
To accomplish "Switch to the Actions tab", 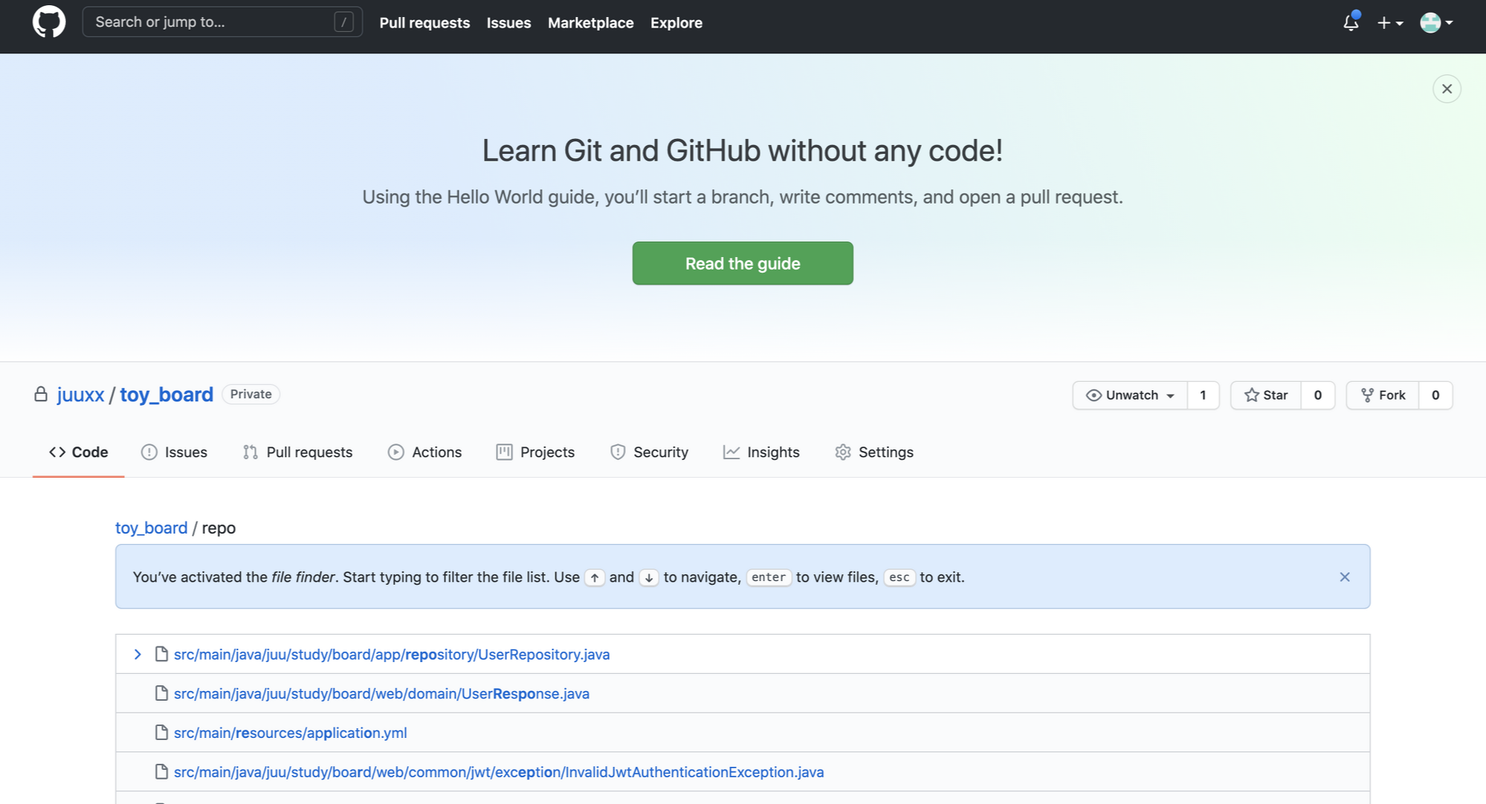I will coord(424,452).
